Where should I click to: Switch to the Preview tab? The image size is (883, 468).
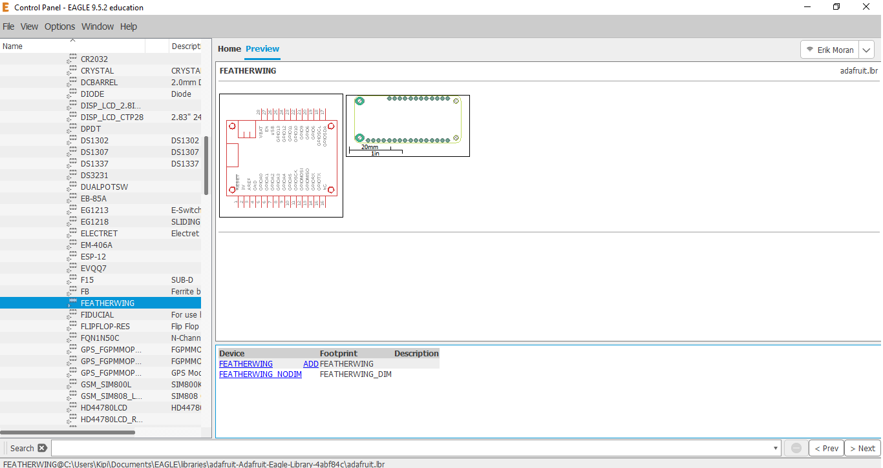pos(262,48)
